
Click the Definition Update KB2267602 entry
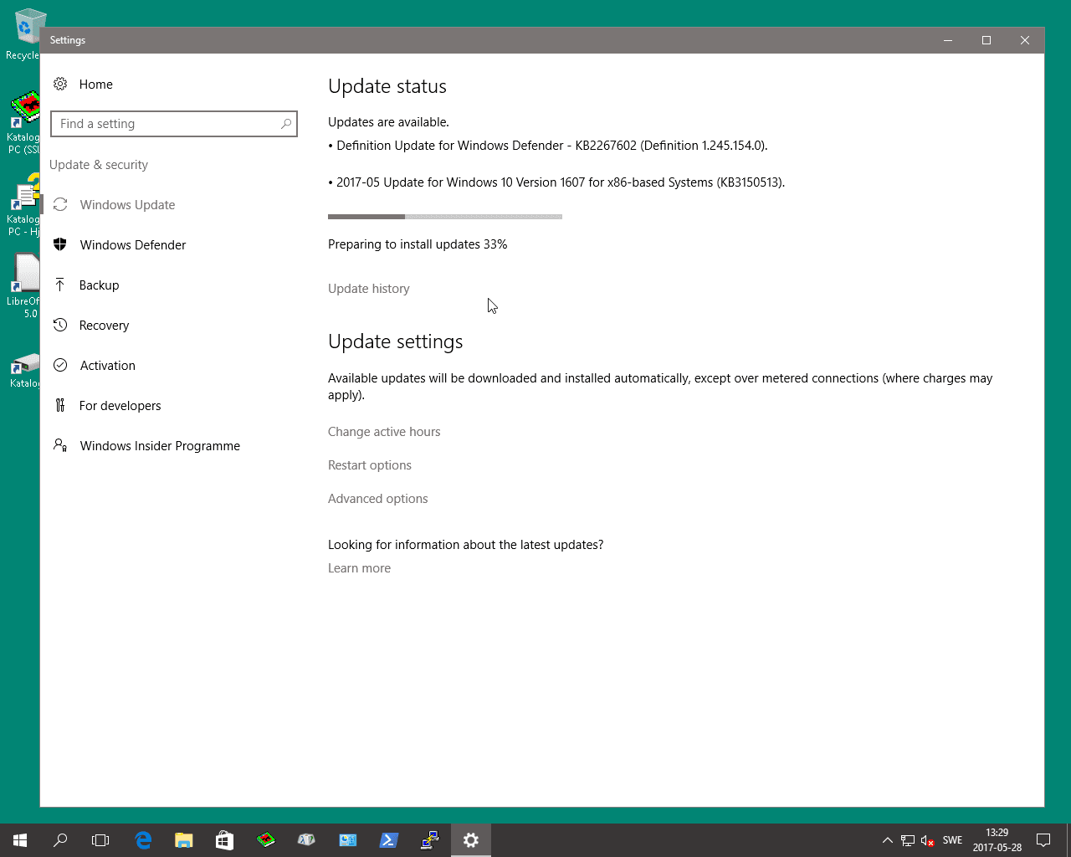[x=548, y=146]
